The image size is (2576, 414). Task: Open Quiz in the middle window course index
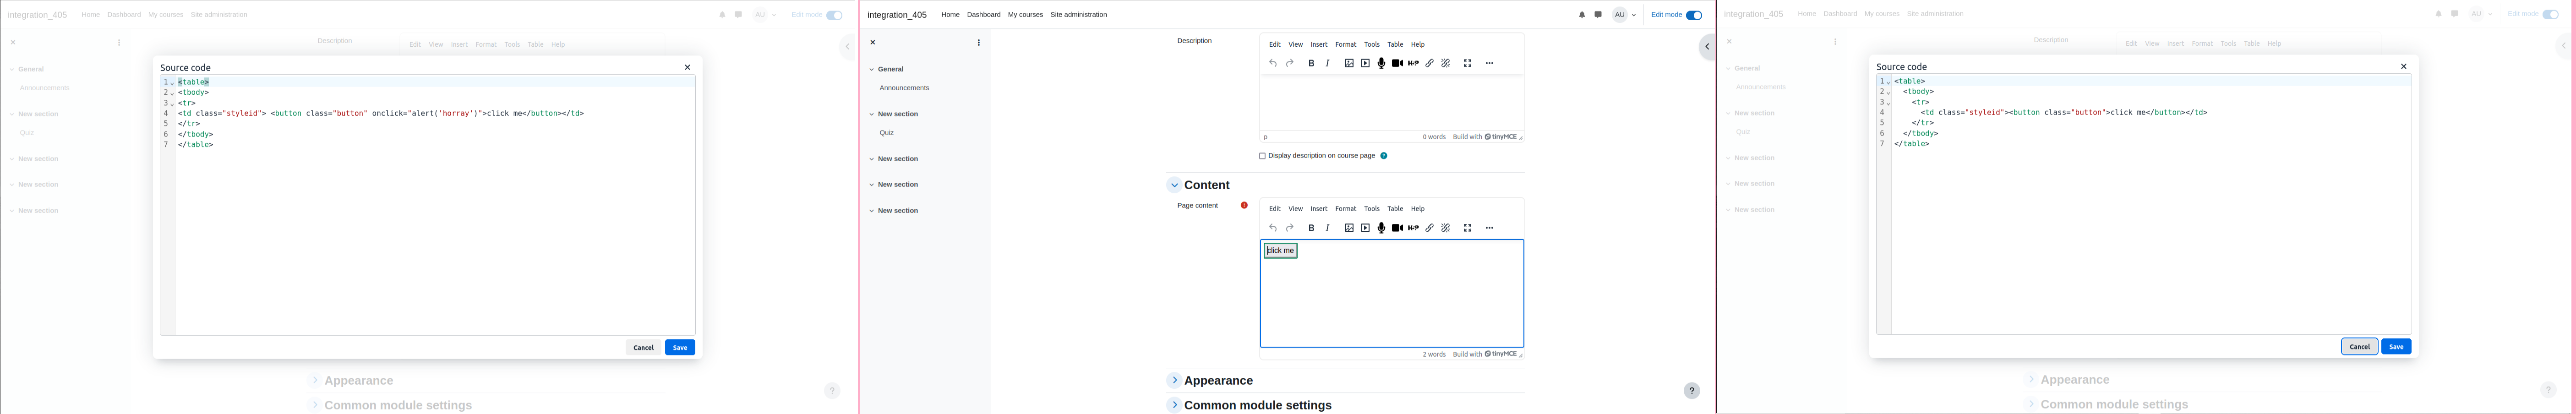pyautogui.click(x=887, y=133)
